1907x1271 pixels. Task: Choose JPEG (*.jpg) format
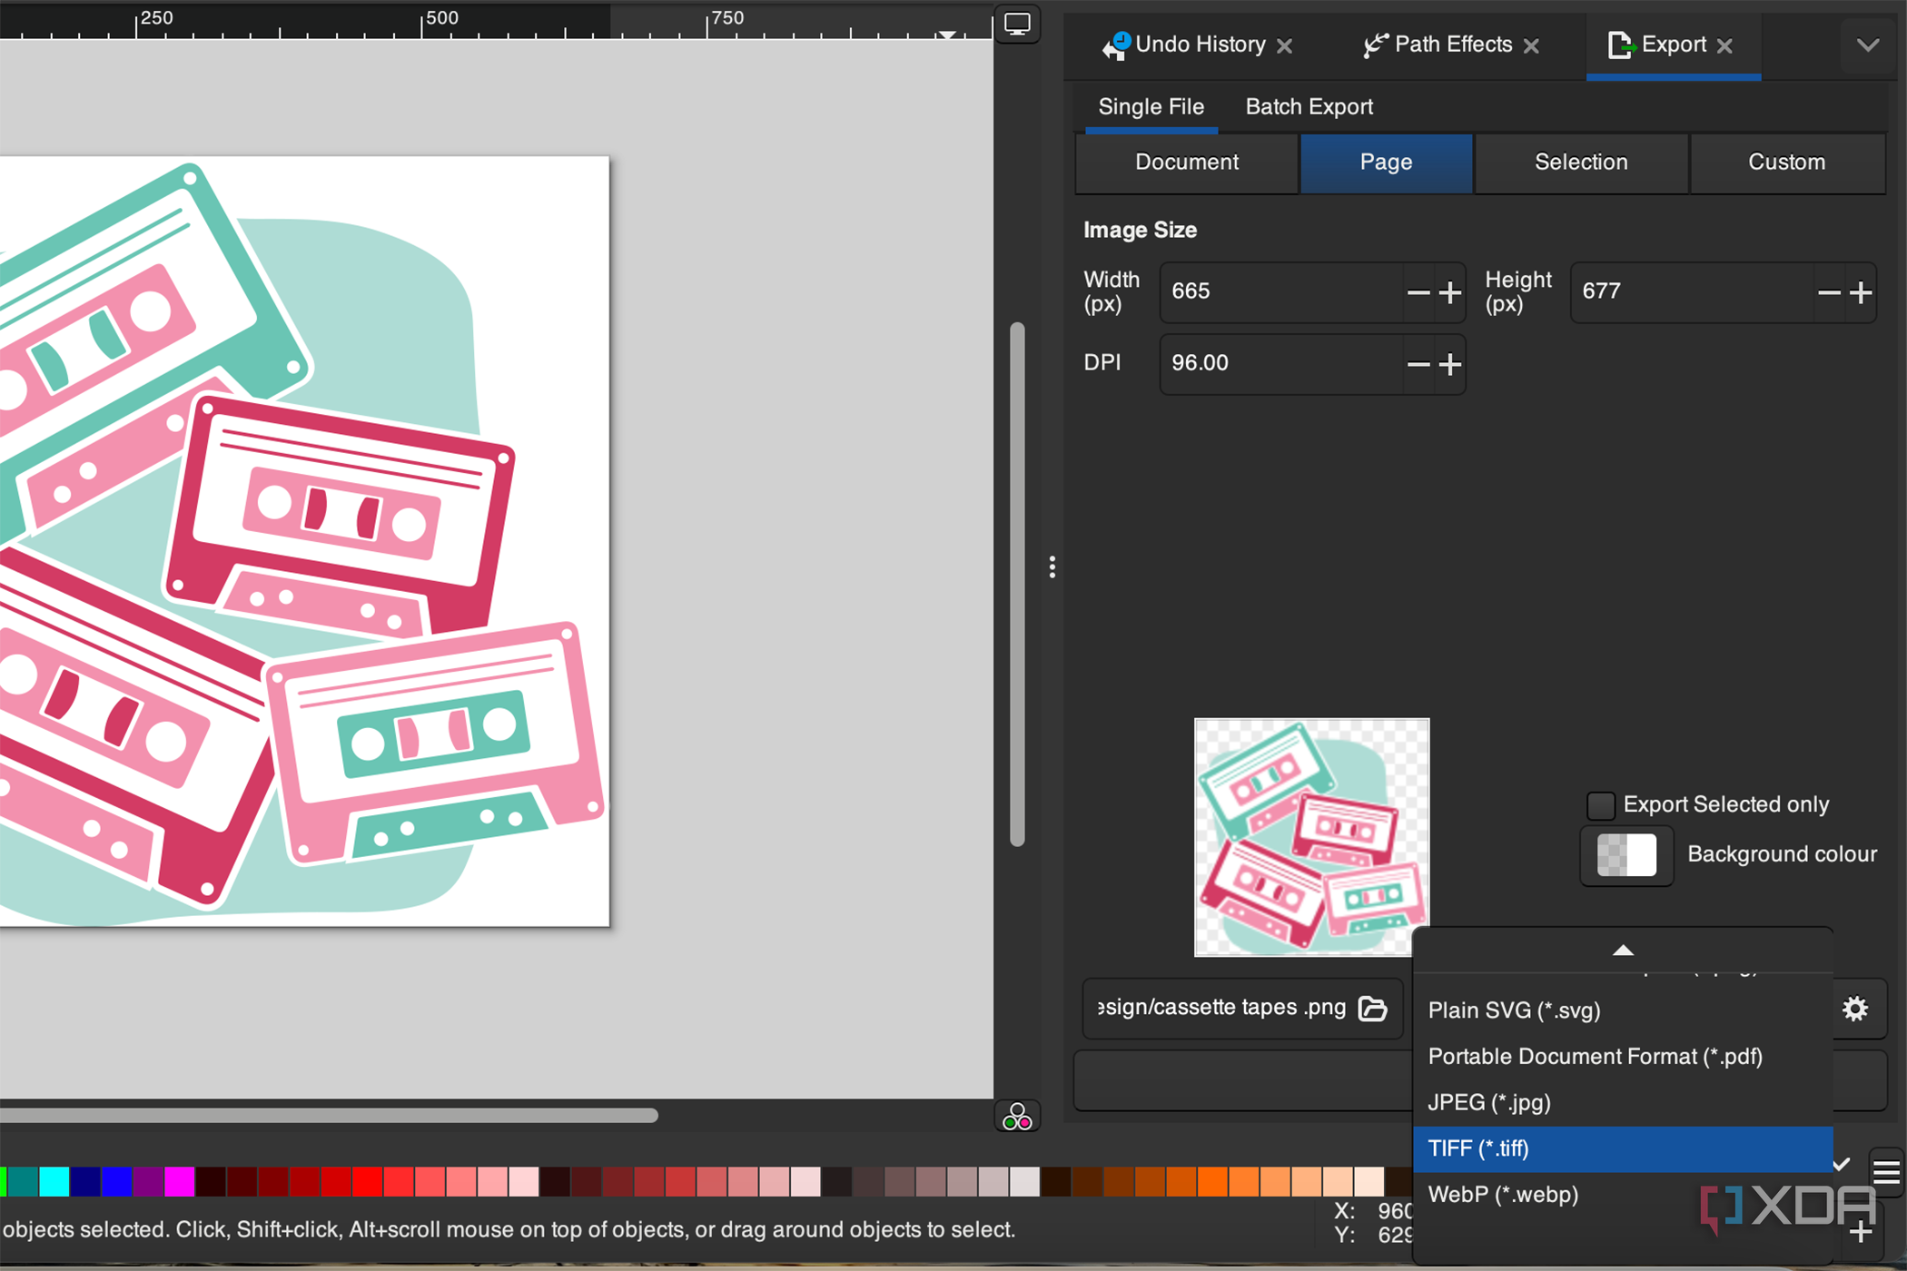(1623, 1103)
